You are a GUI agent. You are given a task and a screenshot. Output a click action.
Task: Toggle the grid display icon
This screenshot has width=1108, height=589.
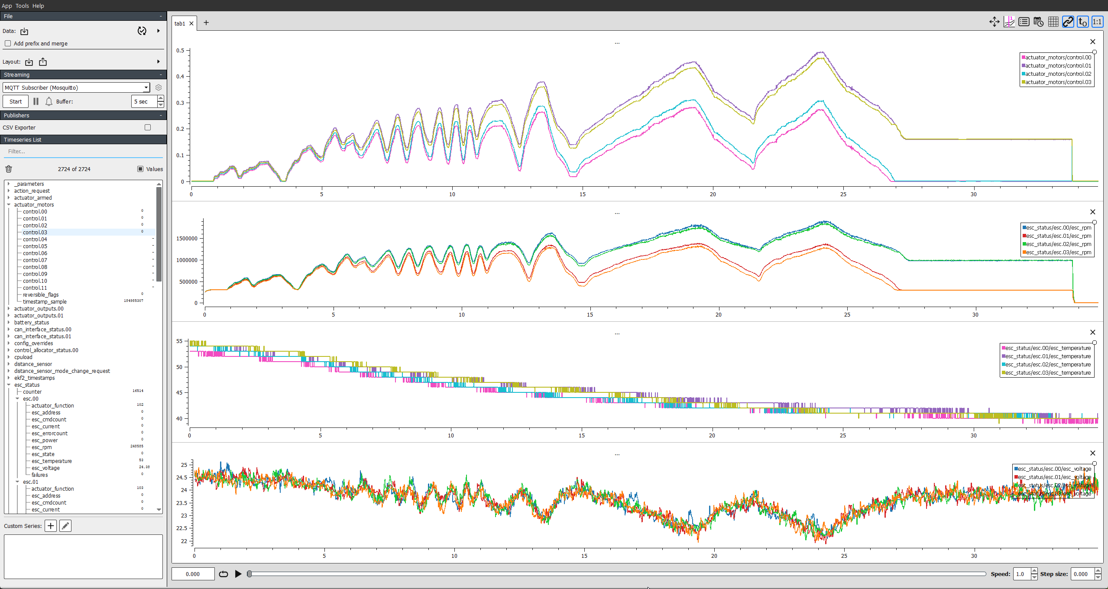tap(1053, 22)
